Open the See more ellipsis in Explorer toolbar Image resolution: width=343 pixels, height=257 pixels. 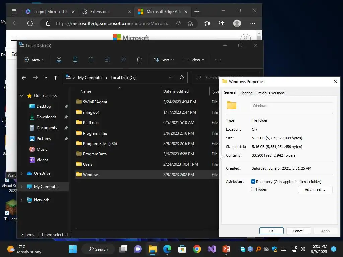pyautogui.click(x=218, y=60)
